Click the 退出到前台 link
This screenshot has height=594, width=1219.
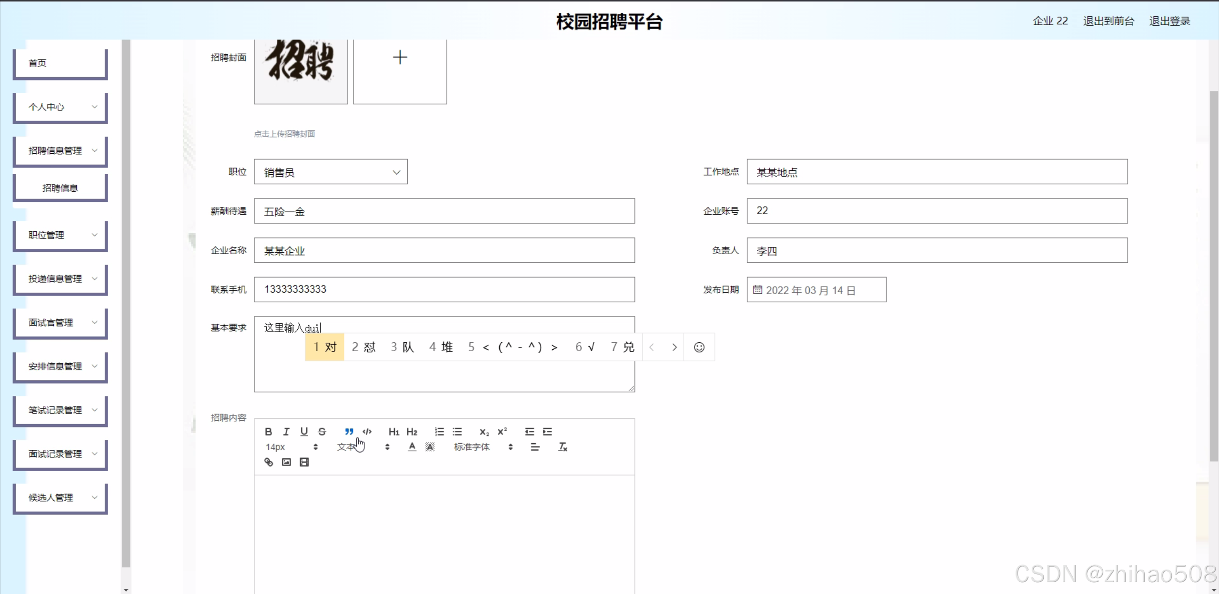[1108, 21]
